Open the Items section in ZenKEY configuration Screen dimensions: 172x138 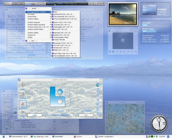(23, 86)
